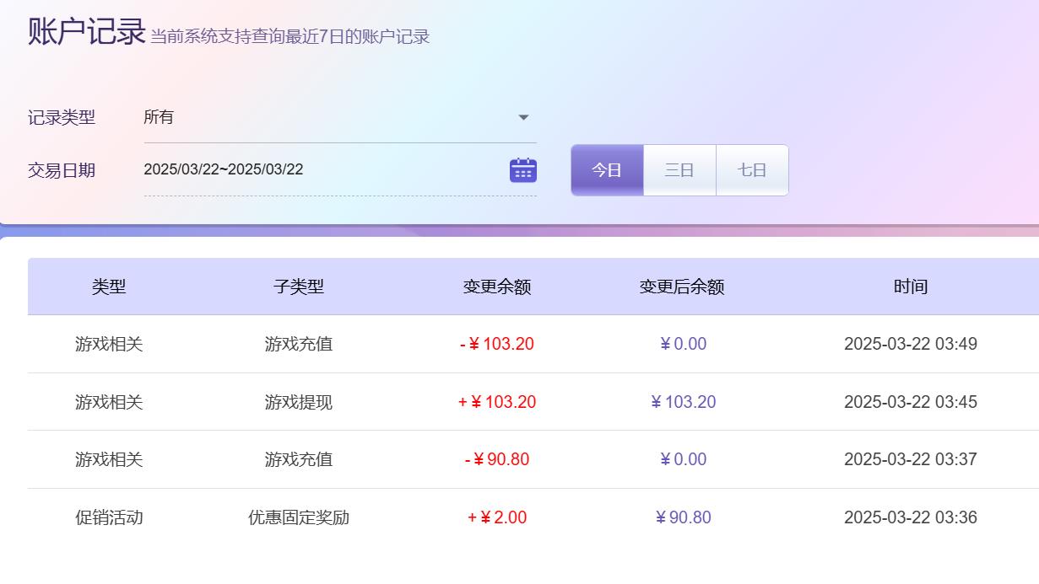
Task: Select the 今日 (Today) filter button
Action: point(607,169)
